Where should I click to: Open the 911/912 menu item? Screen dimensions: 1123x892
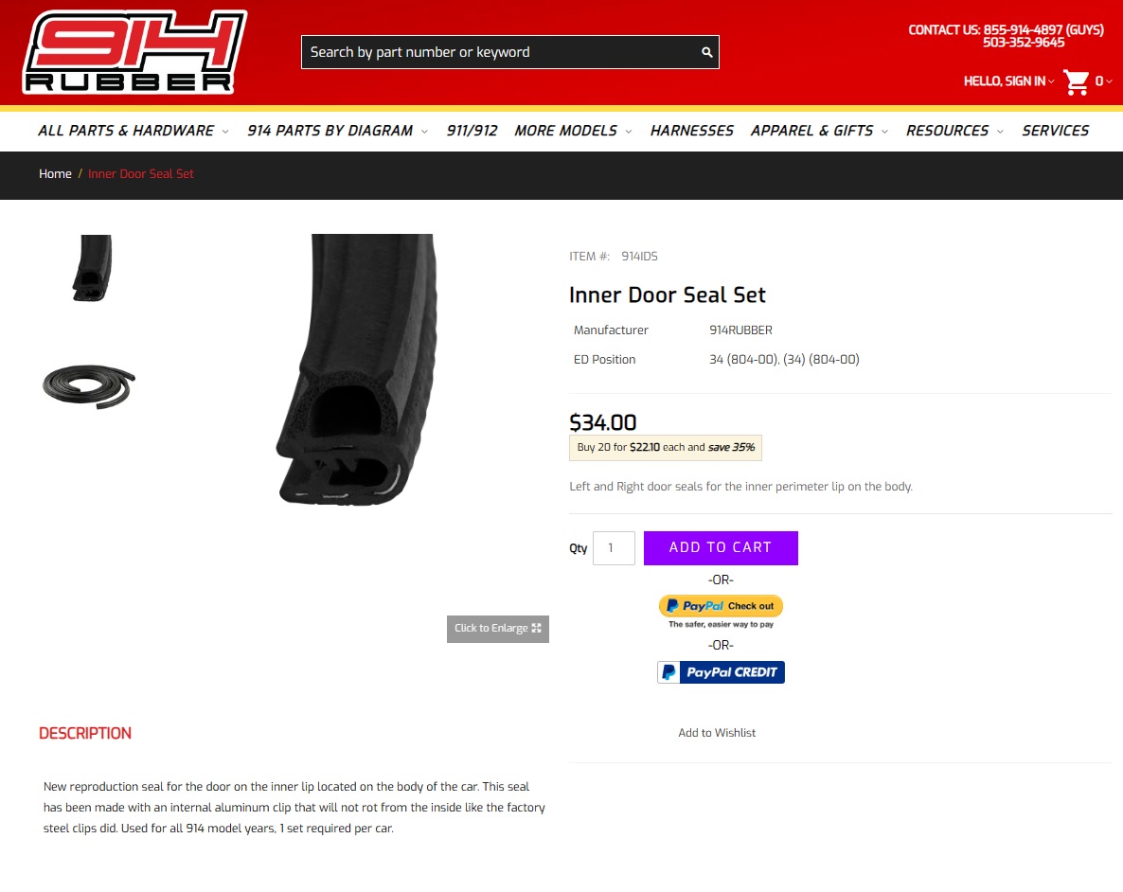(472, 131)
